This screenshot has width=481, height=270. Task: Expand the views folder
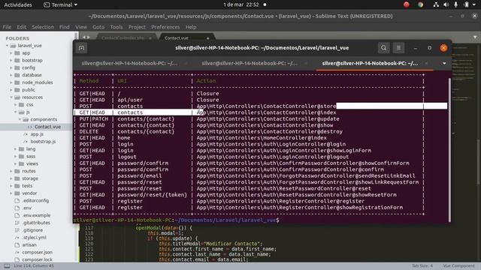16,163
